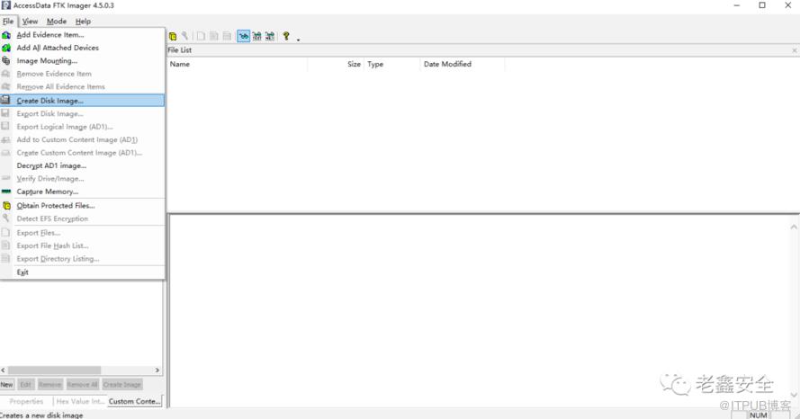The image size is (800, 419).
Task: Click Export Files menu entry
Action: (83, 233)
